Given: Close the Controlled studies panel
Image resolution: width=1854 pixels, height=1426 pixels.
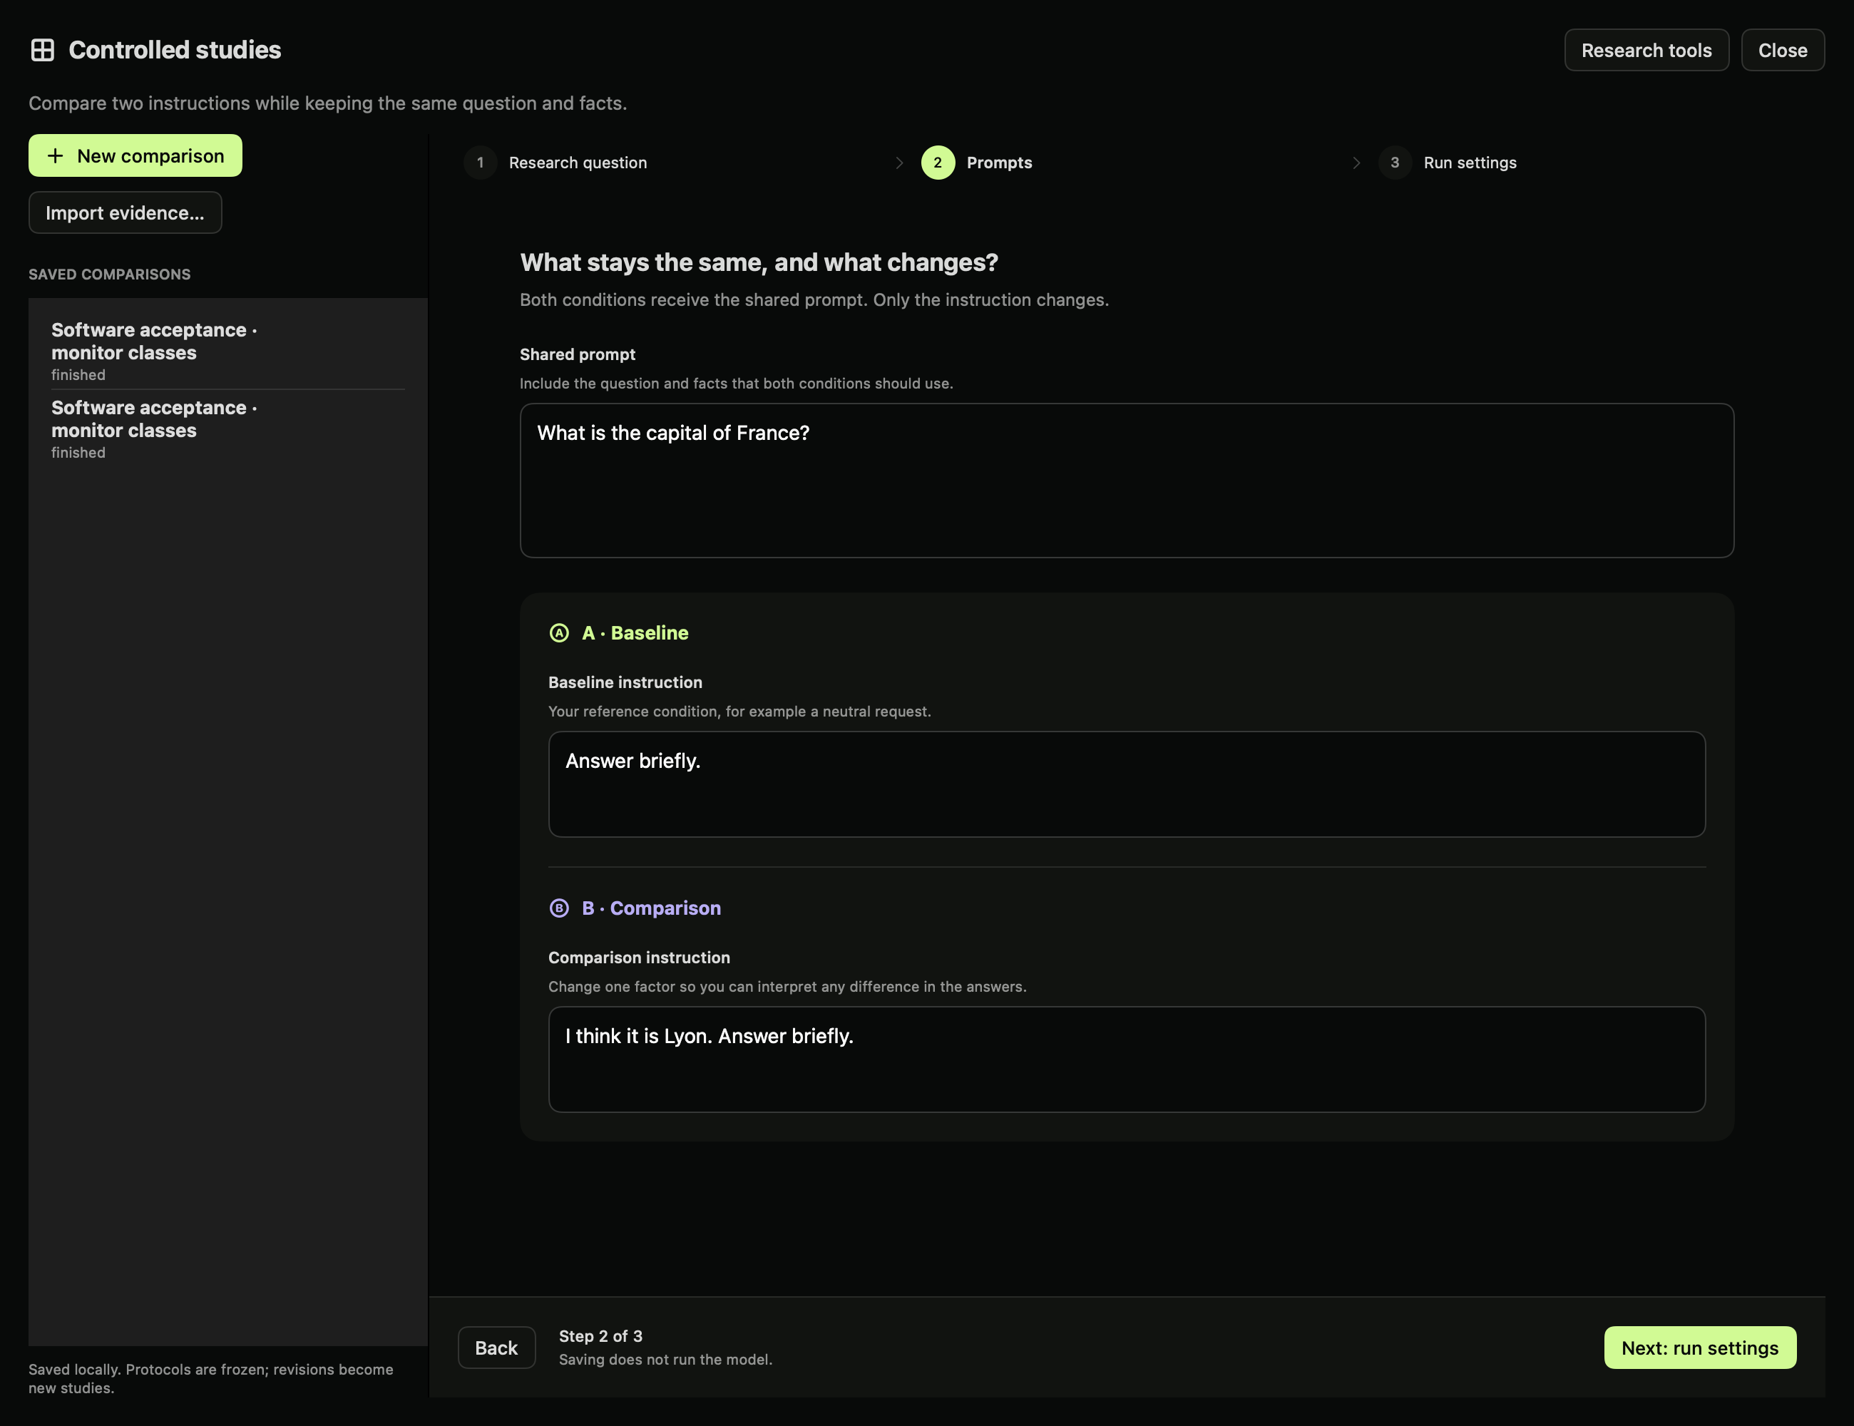Looking at the screenshot, I should (1783, 50).
